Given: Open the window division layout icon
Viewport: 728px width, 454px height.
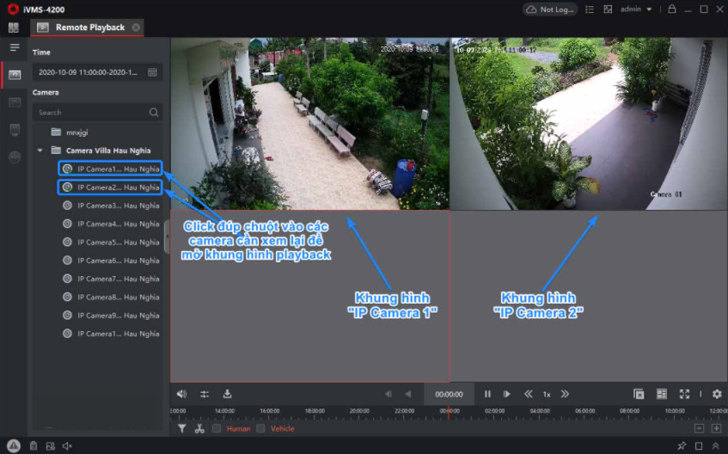Looking at the screenshot, I should click(x=662, y=394).
